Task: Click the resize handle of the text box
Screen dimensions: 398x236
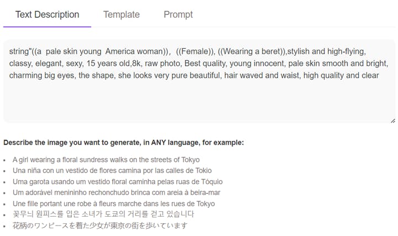Action: pos(392,120)
